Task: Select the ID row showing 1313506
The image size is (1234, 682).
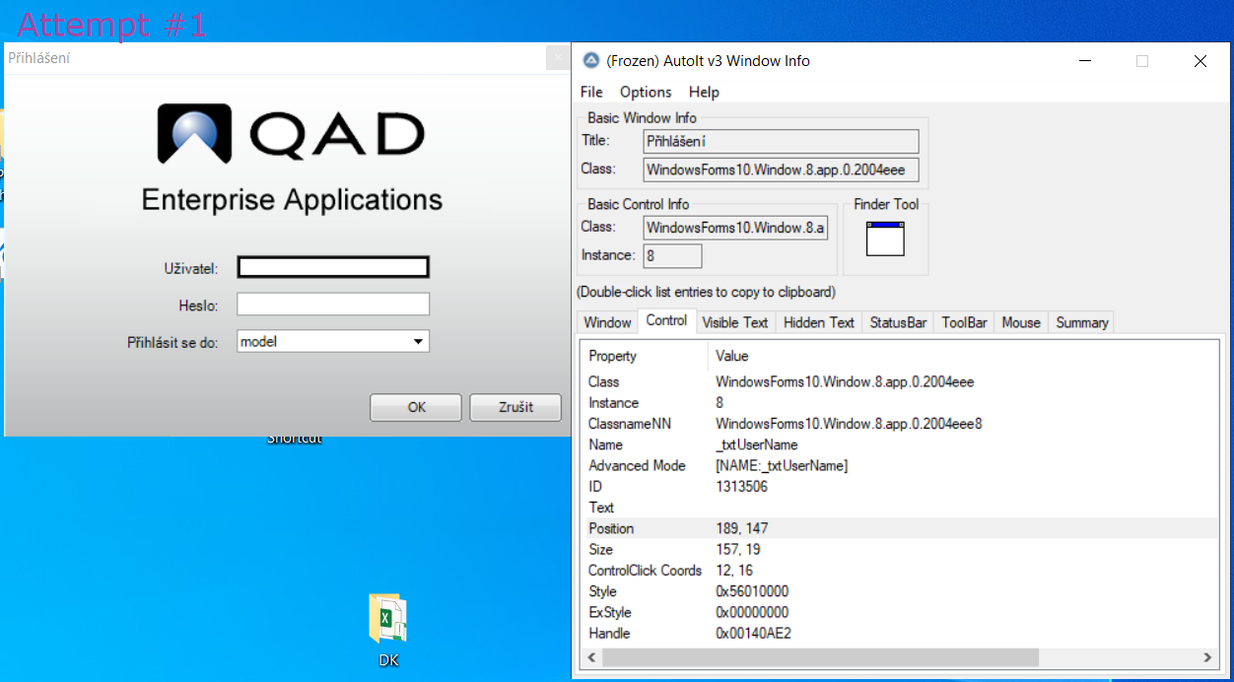Action: (900, 487)
